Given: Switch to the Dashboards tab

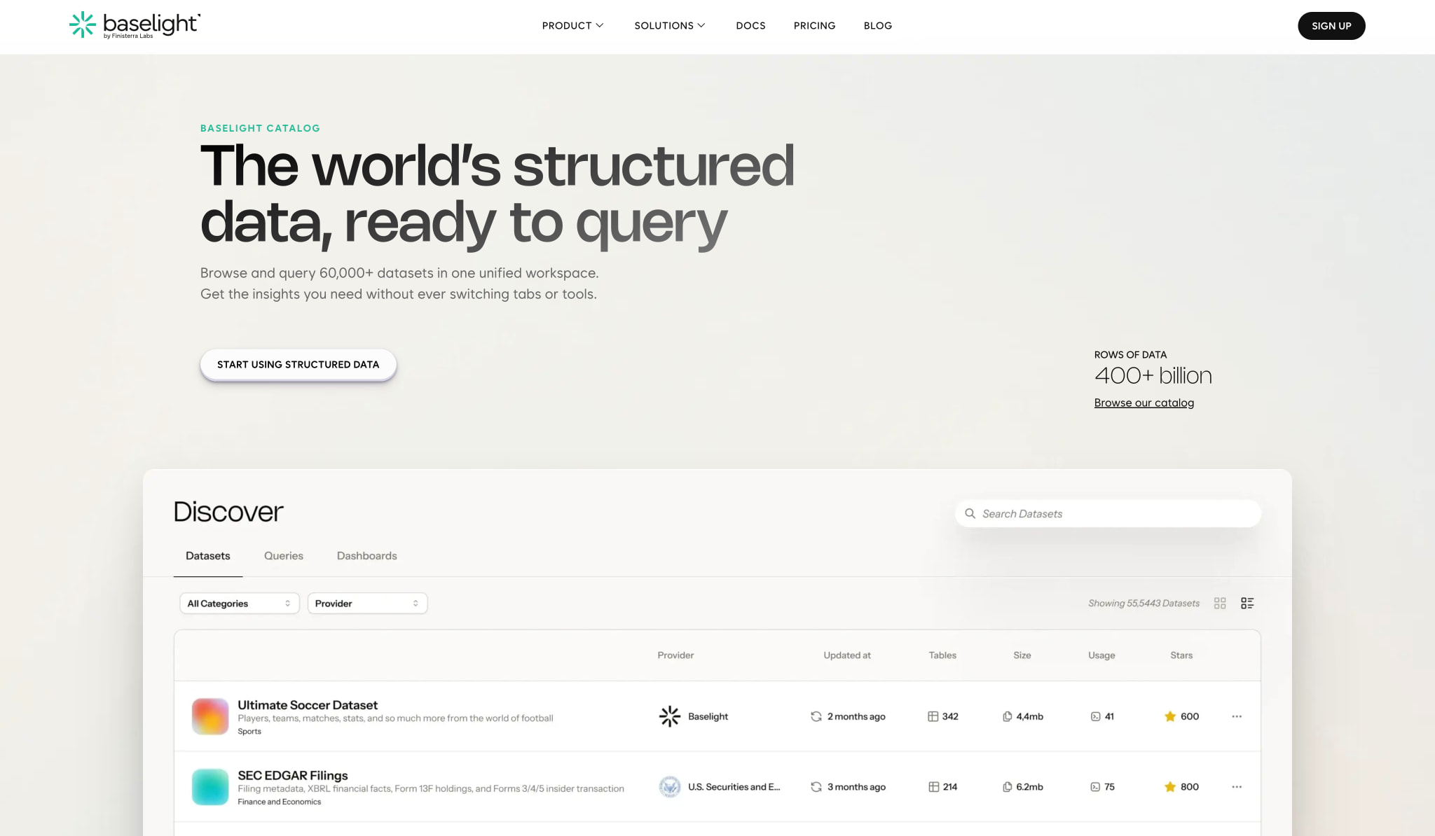Looking at the screenshot, I should click(366, 556).
